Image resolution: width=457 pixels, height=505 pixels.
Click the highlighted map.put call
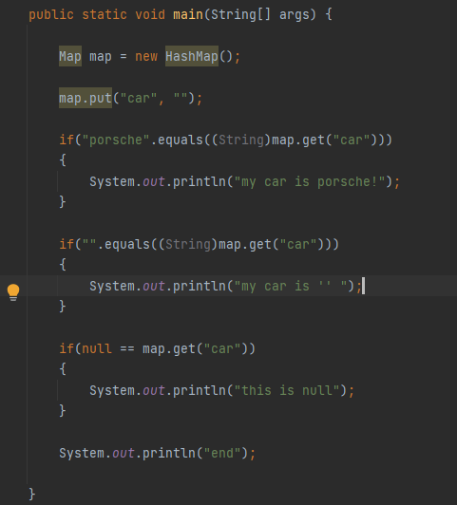pyautogui.click(x=86, y=98)
